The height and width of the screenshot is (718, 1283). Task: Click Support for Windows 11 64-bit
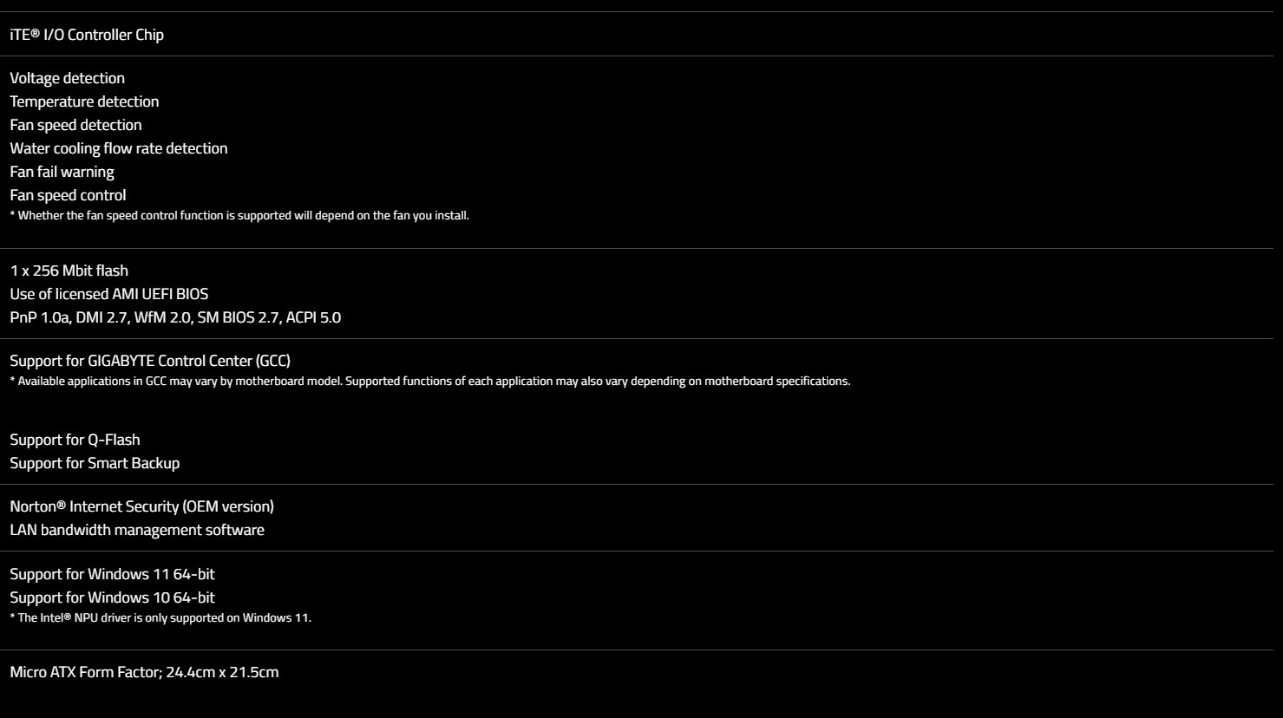click(x=112, y=574)
